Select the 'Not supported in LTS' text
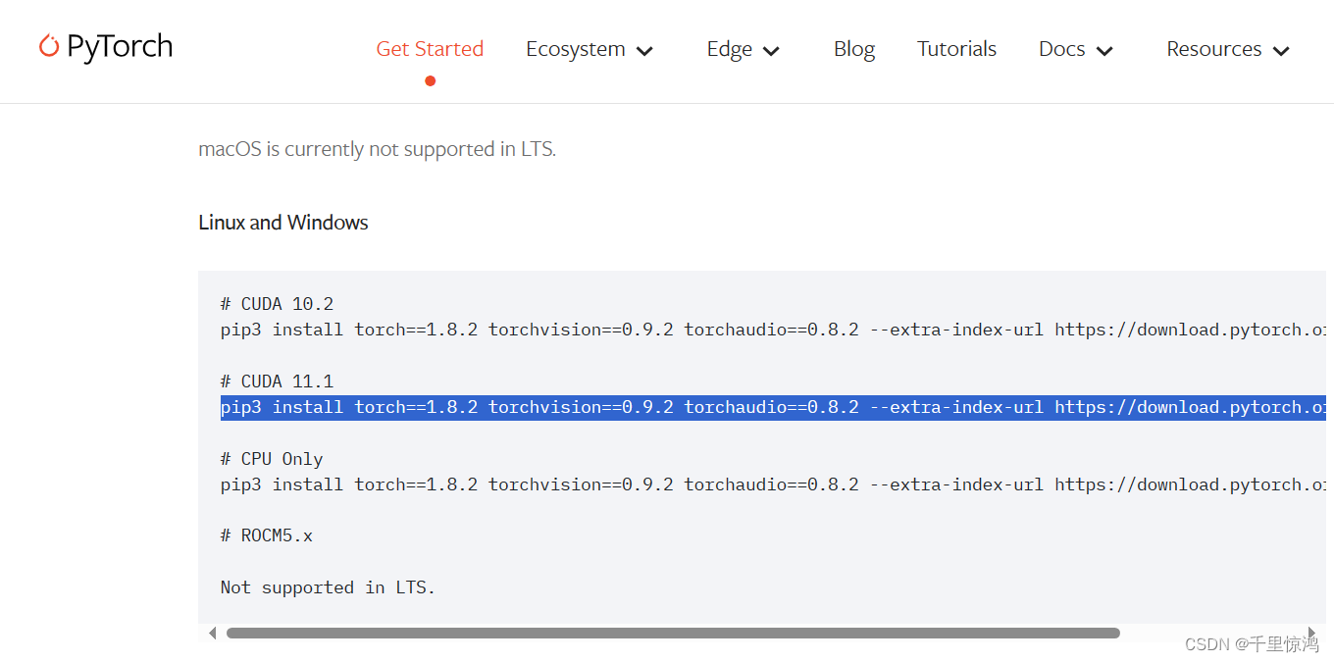Screen dimensions: 1334x662 [327, 586]
